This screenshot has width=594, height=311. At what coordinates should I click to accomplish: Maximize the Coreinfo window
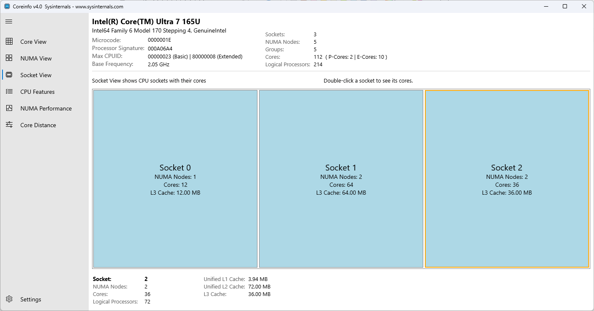pyautogui.click(x=564, y=6)
